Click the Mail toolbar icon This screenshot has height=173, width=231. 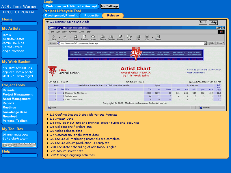pos(130,37)
